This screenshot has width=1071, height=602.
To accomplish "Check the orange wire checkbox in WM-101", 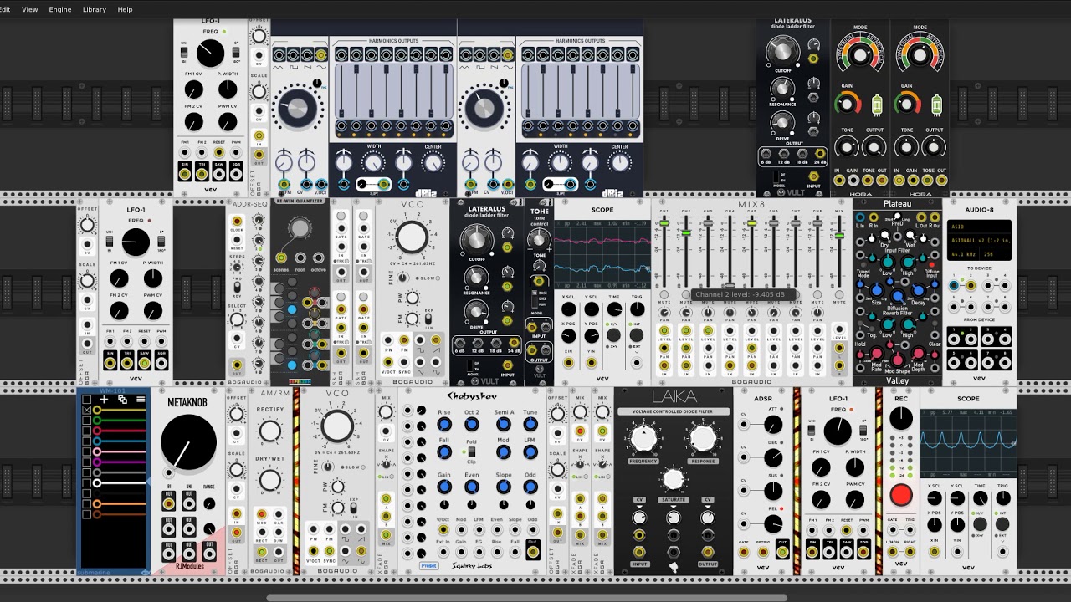I will click(86, 504).
